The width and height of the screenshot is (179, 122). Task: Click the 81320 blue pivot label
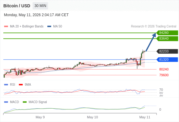pyautogui.click(x=167, y=59)
